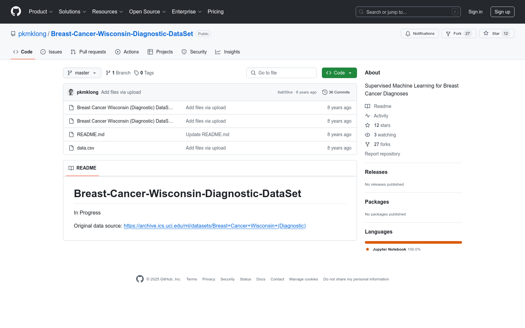Click the tag icon next to 0 Tags
The height and width of the screenshot is (328, 525).
pyautogui.click(x=136, y=73)
